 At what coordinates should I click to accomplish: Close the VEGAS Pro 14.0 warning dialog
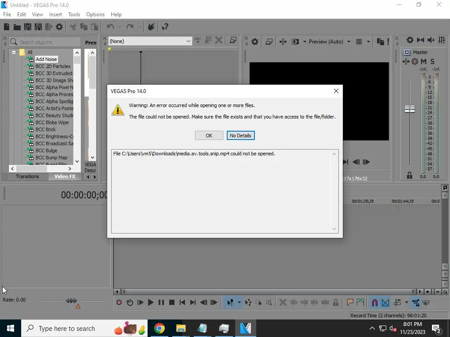(336, 91)
